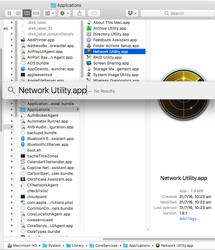Image resolution: width=215 pixels, height=250 pixels.
Task: Open the item arrangement dropdown
Action: [50, 13]
